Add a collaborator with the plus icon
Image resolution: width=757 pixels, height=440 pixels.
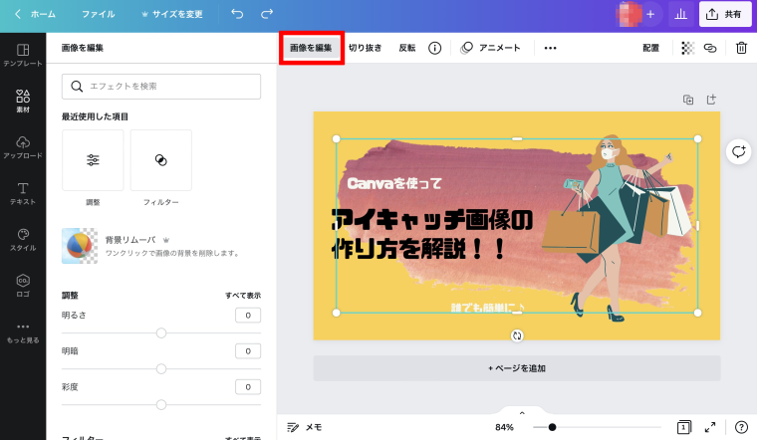(x=650, y=15)
